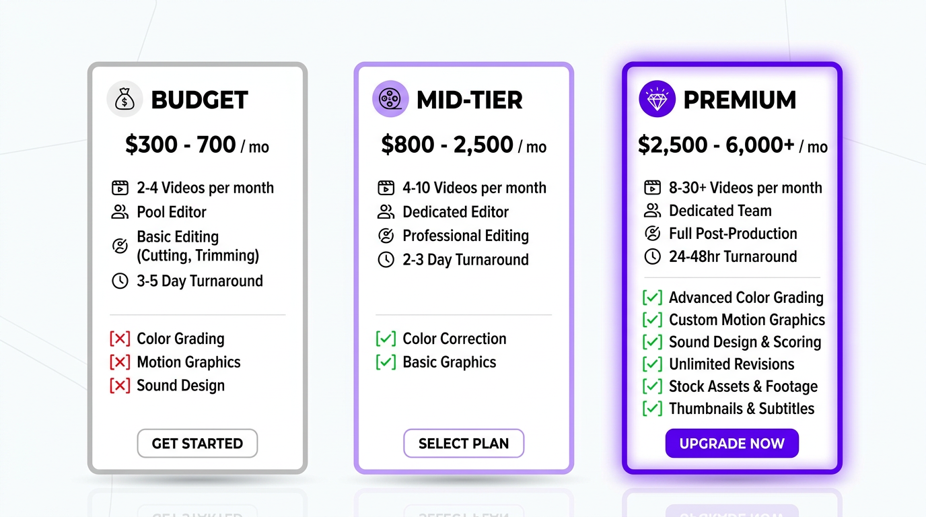This screenshot has height=517, width=926.
Task: Toggle the Basic Graphics checkmark
Action: coord(386,361)
